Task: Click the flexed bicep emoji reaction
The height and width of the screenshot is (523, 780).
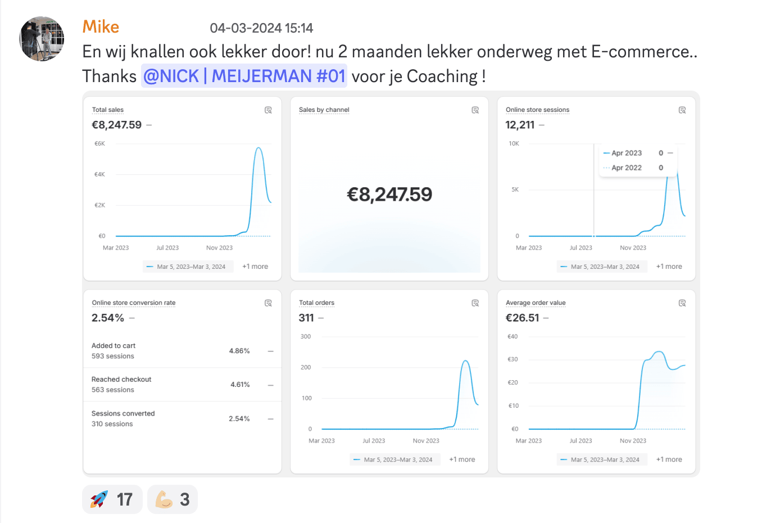Action: tap(172, 499)
